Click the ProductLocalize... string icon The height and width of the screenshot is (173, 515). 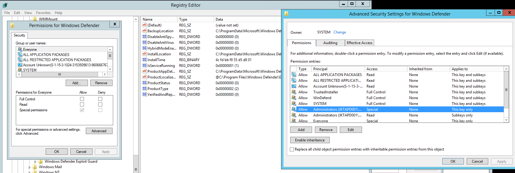point(144,77)
